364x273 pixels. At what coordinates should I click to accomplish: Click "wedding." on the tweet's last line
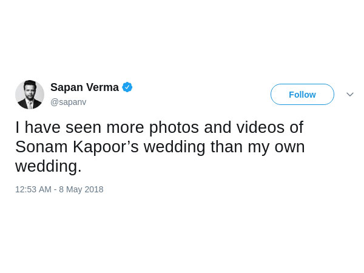(x=49, y=166)
